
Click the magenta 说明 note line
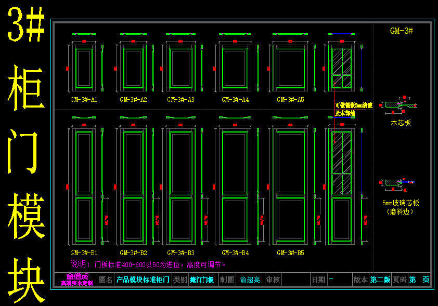[x=148, y=264]
